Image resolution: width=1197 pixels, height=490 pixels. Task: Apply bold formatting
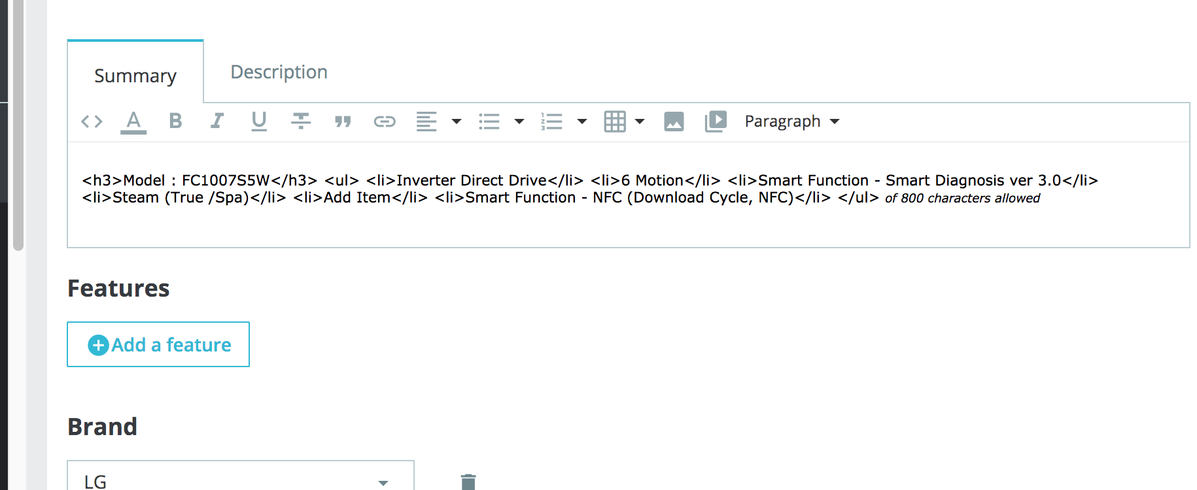175,121
